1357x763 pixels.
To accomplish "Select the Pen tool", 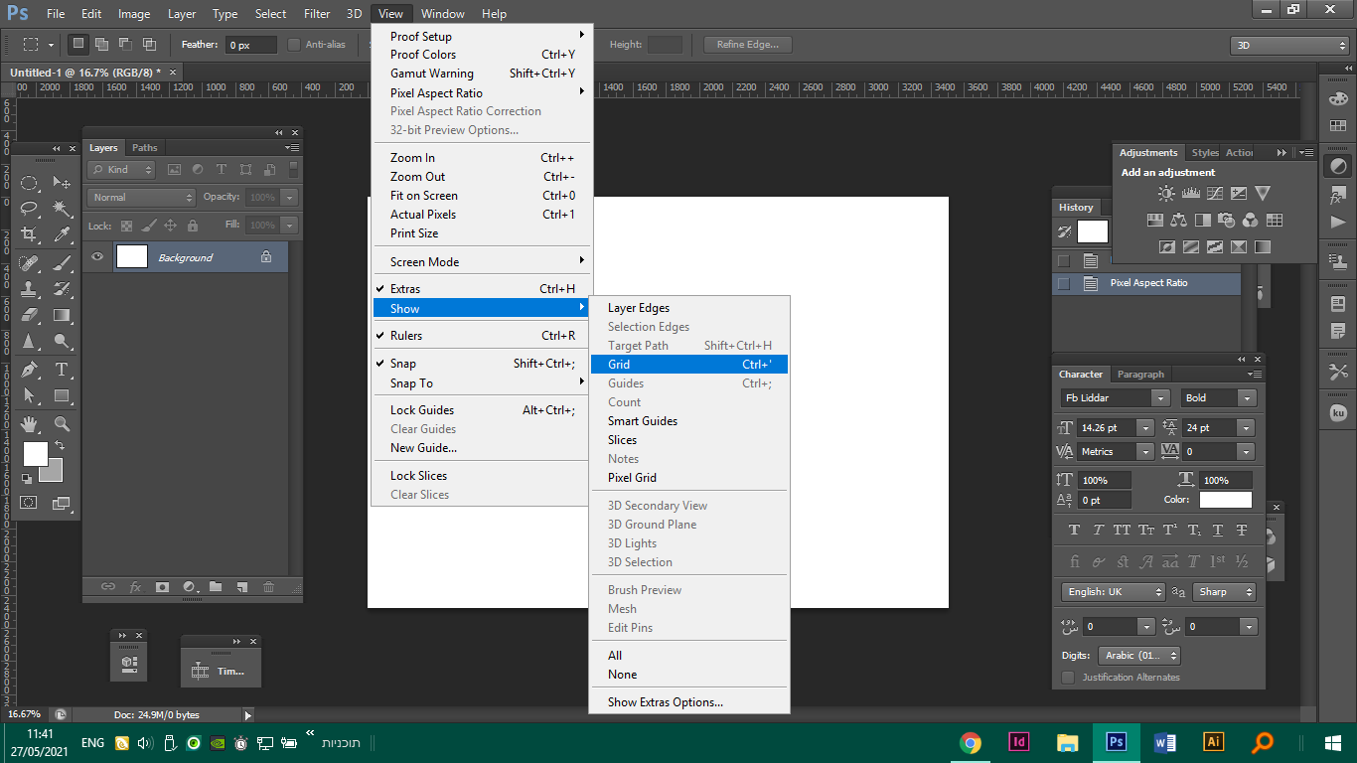I will click(x=30, y=370).
